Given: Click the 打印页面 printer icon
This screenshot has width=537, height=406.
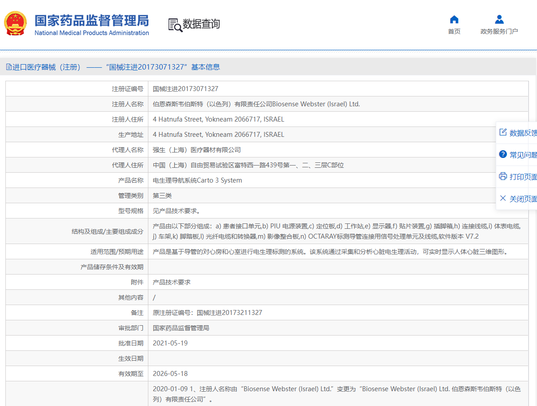Looking at the screenshot, I should click(x=503, y=176).
